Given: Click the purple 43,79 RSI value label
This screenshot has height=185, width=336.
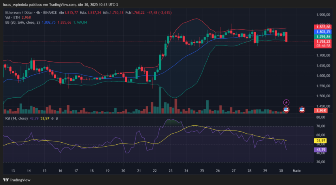Looking at the screenshot, I should tap(320, 150).
